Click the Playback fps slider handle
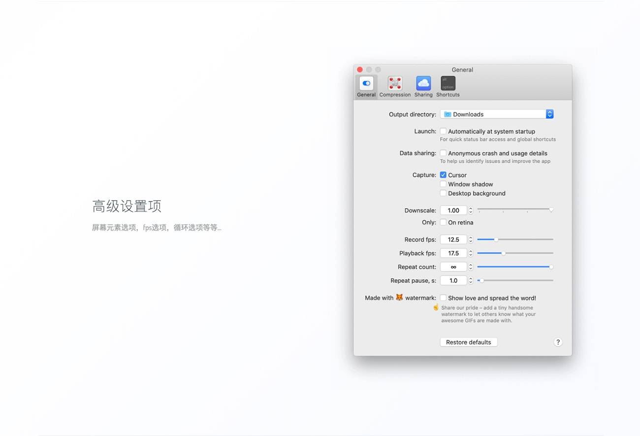Image resolution: width=640 pixels, height=436 pixels. pyautogui.click(x=503, y=253)
